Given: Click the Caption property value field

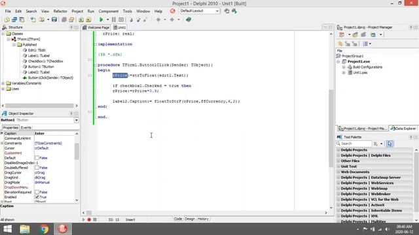Looking at the screenshot, I should click(x=54, y=133).
